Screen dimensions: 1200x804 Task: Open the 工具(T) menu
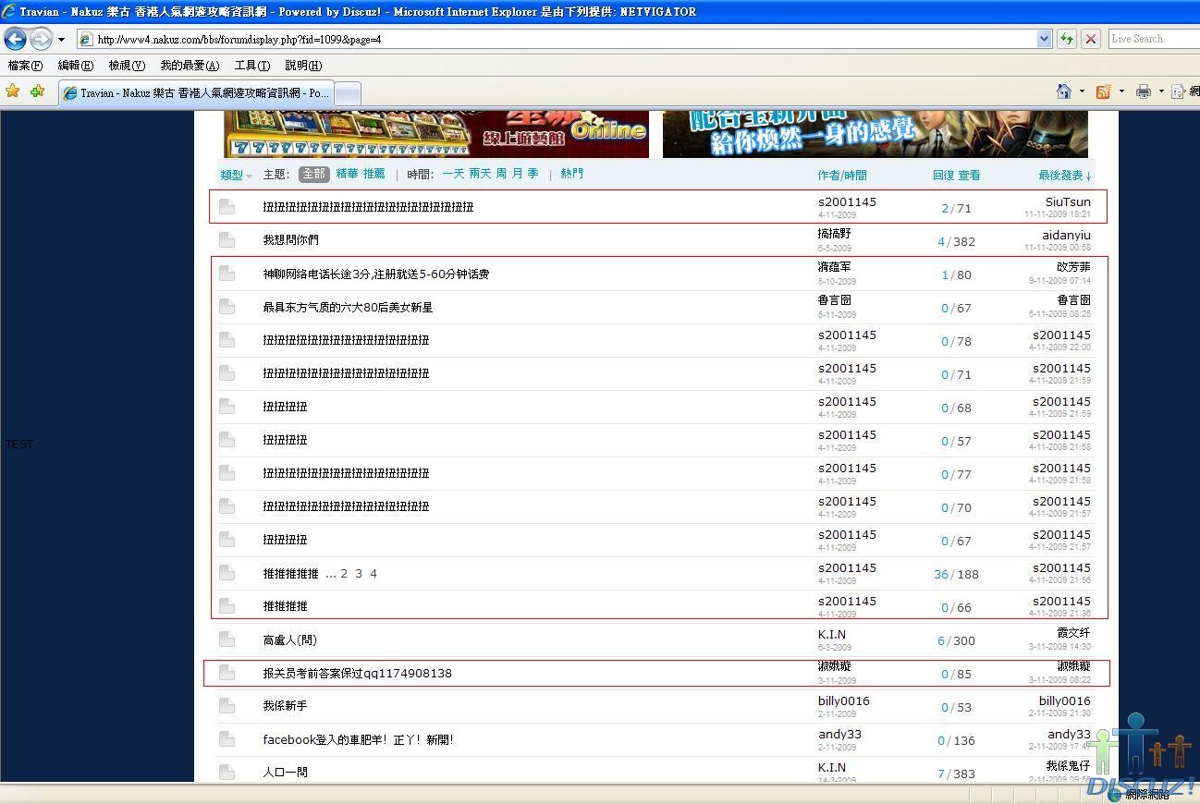251,66
